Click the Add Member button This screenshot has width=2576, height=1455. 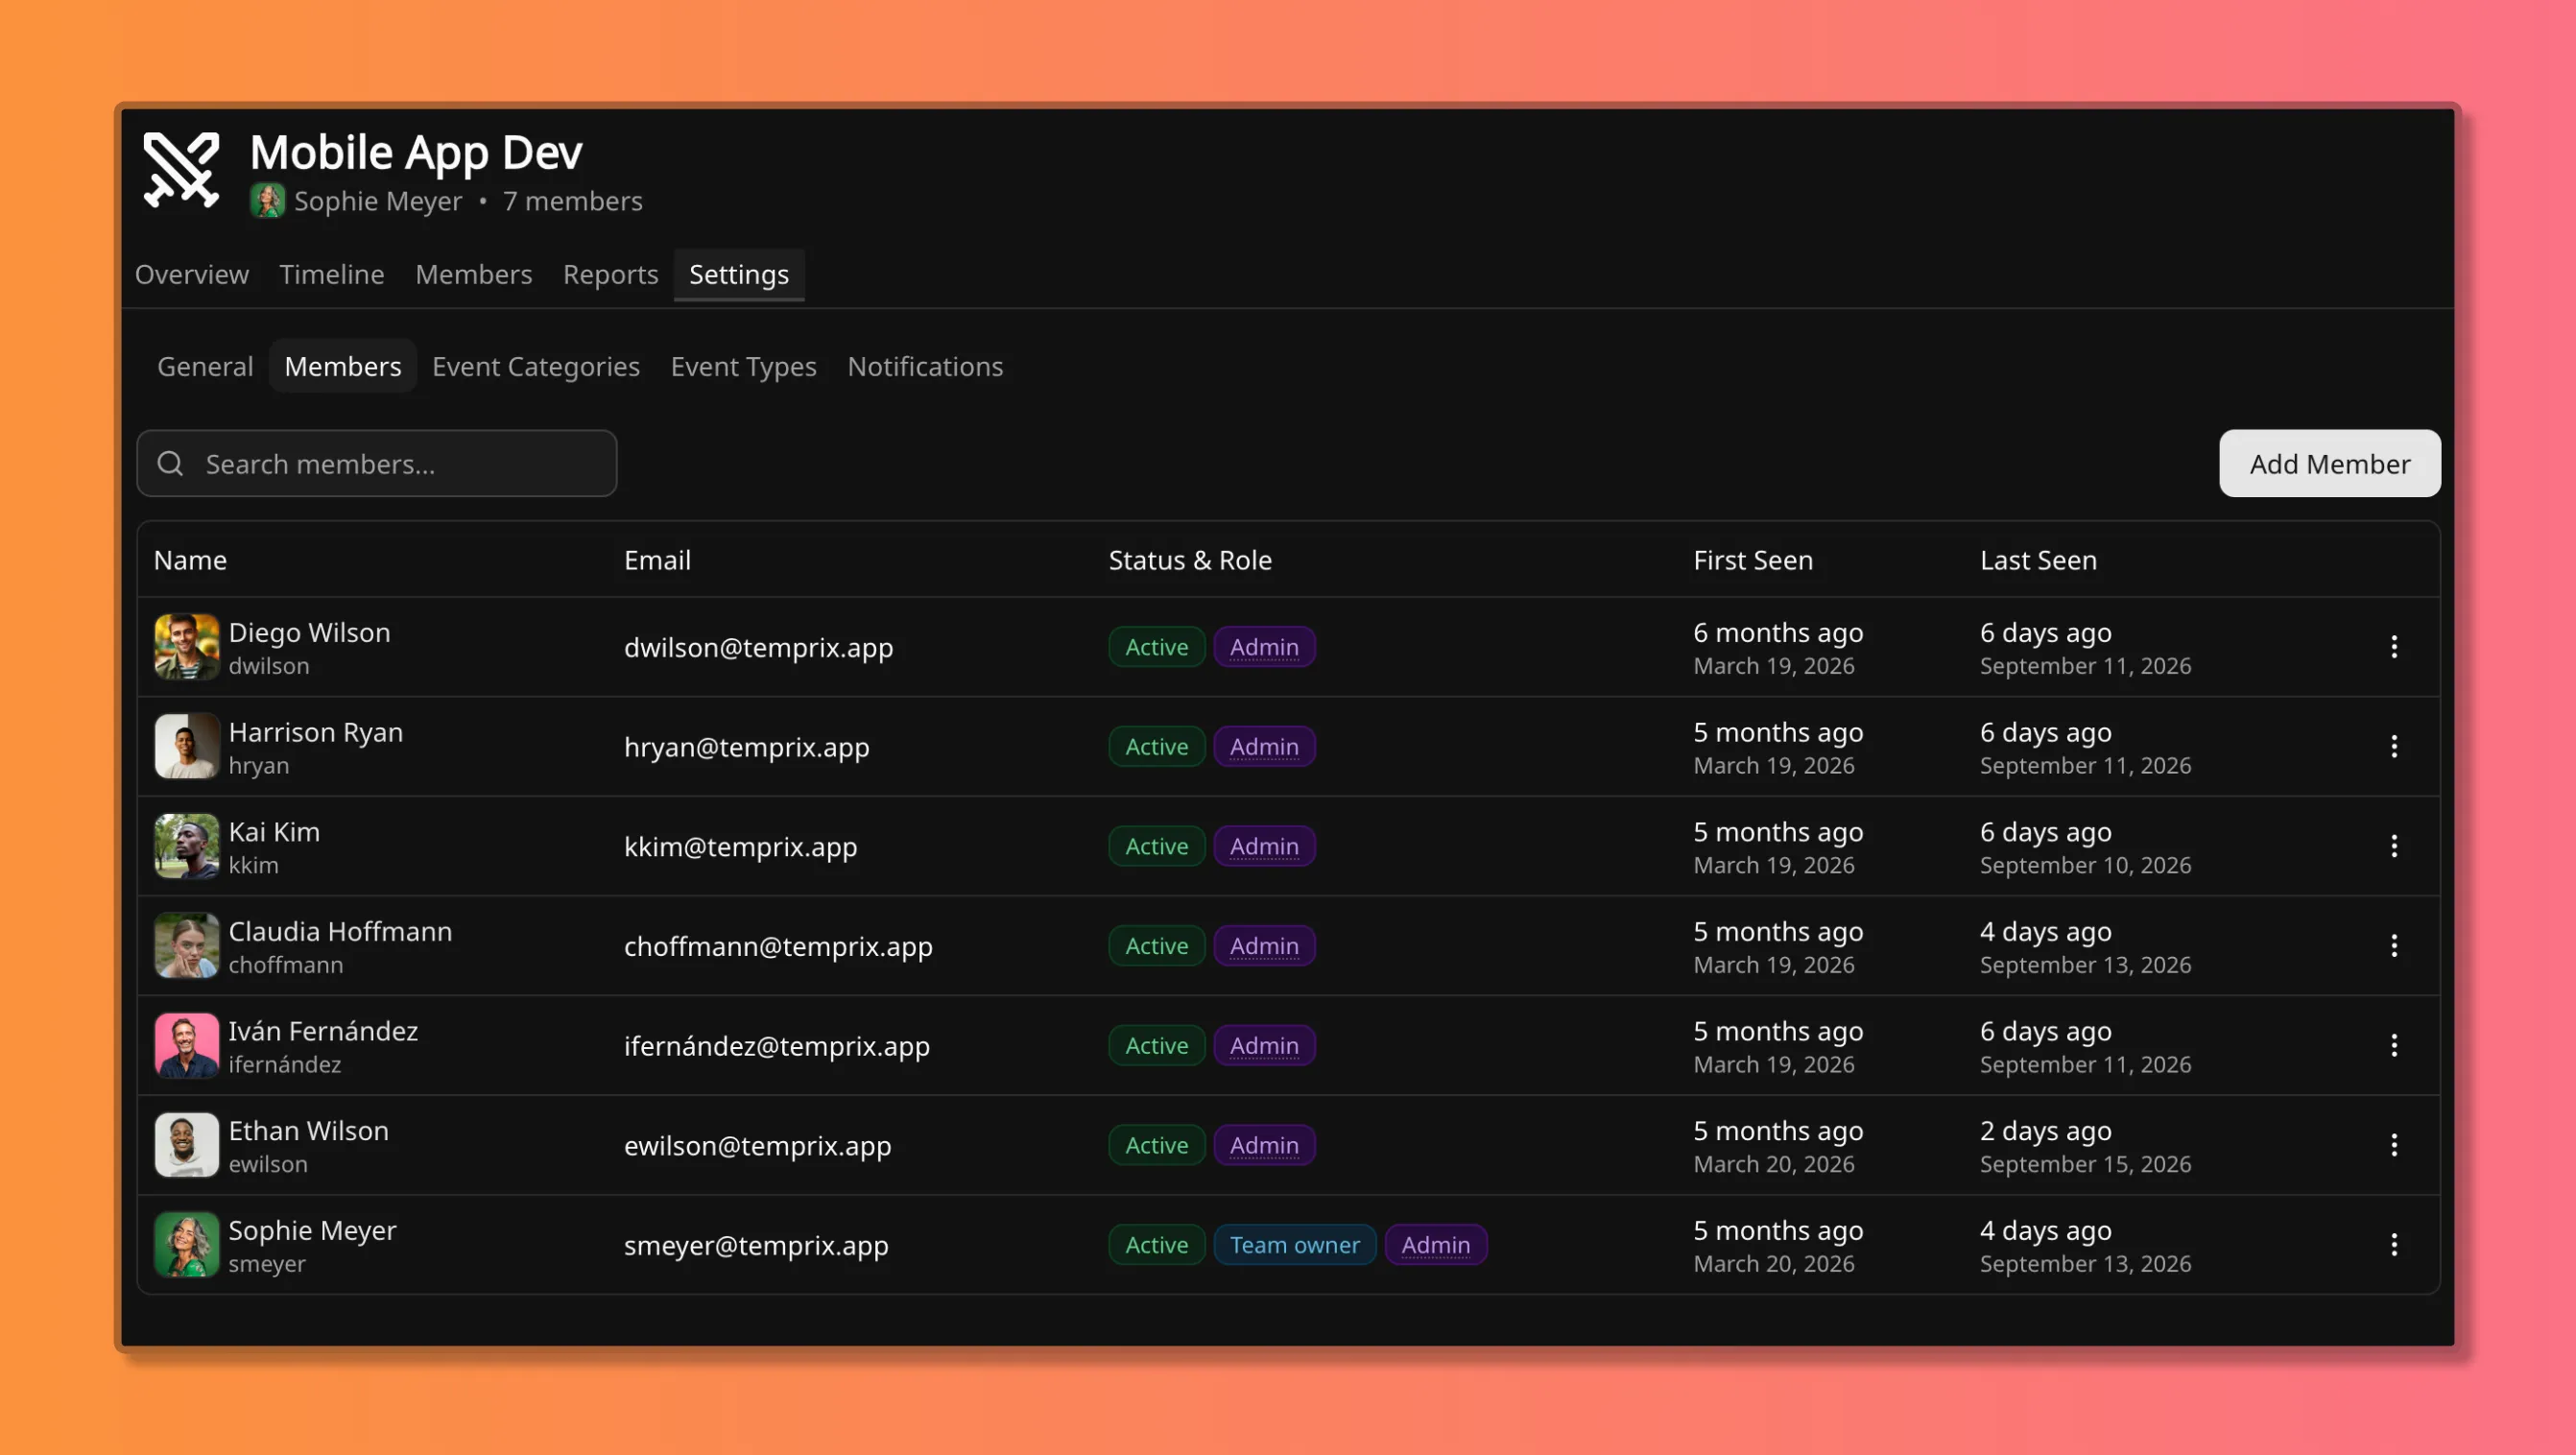point(2330,464)
